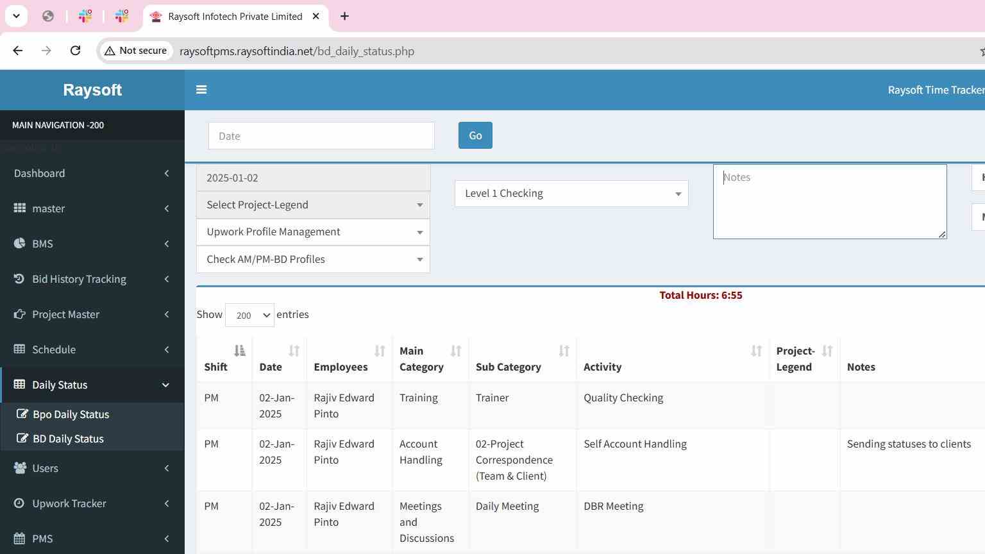
Task: Open a new browser tab
Action: coord(344,17)
